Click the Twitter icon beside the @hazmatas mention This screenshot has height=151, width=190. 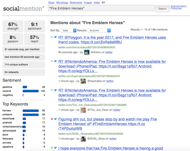pos(55,61)
